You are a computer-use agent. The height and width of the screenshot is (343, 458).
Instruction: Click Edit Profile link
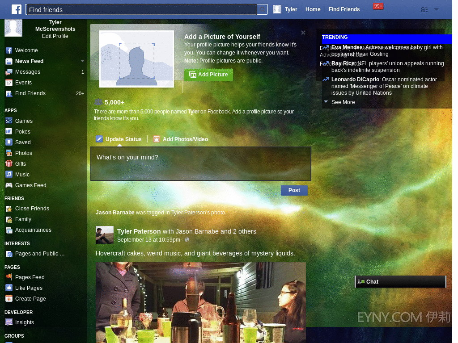pyautogui.click(x=55, y=36)
